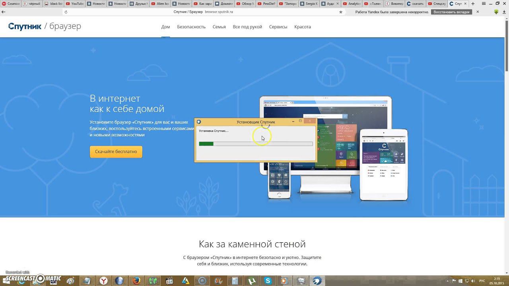
Task: Open the paint palette taskbar icon
Action: coord(70,281)
